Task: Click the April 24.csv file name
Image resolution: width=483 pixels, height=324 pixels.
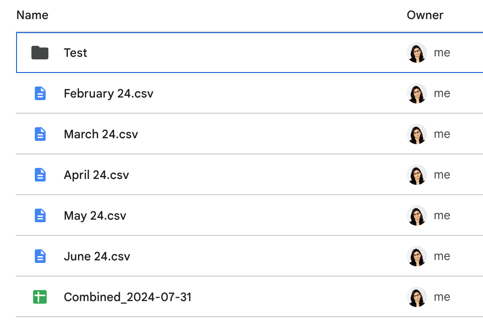Action: pyautogui.click(x=96, y=175)
